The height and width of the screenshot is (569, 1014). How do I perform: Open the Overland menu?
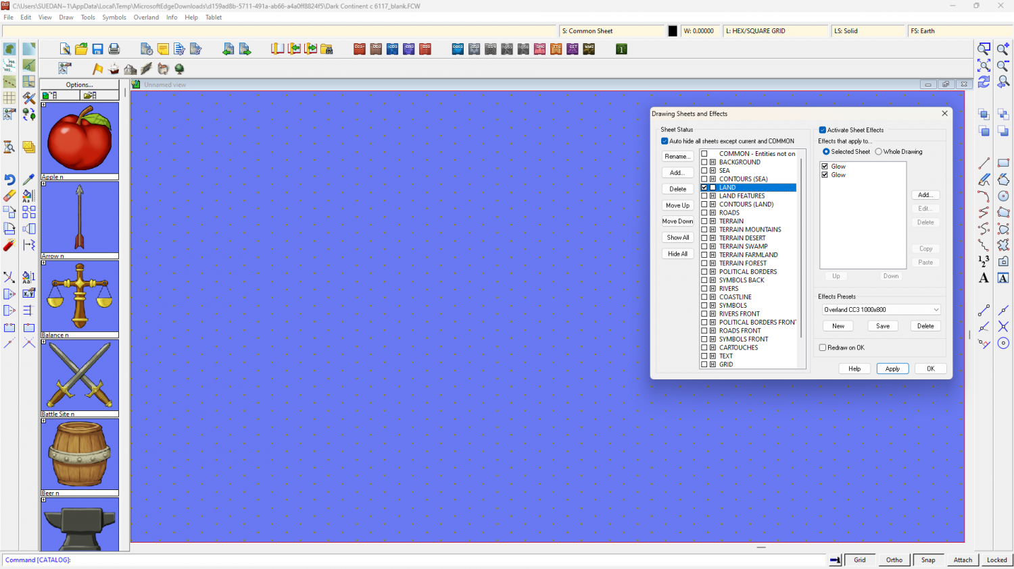coord(146,18)
